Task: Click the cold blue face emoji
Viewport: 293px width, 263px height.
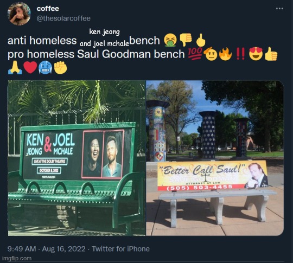Action: [x=45, y=67]
